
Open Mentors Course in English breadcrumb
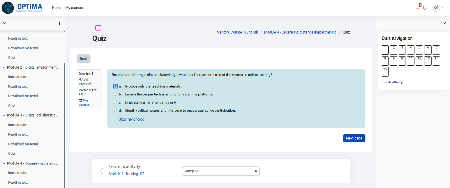point(237,32)
